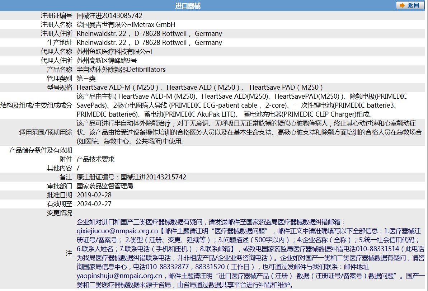Click the 注册人住所 label
Image resolution: width=428 pixels, height=291 pixels.
[x=56, y=34]
